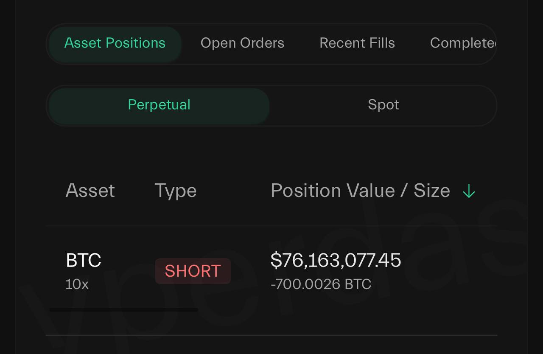Open the Open Orders tab
The image size is (543, 354).
242,43
